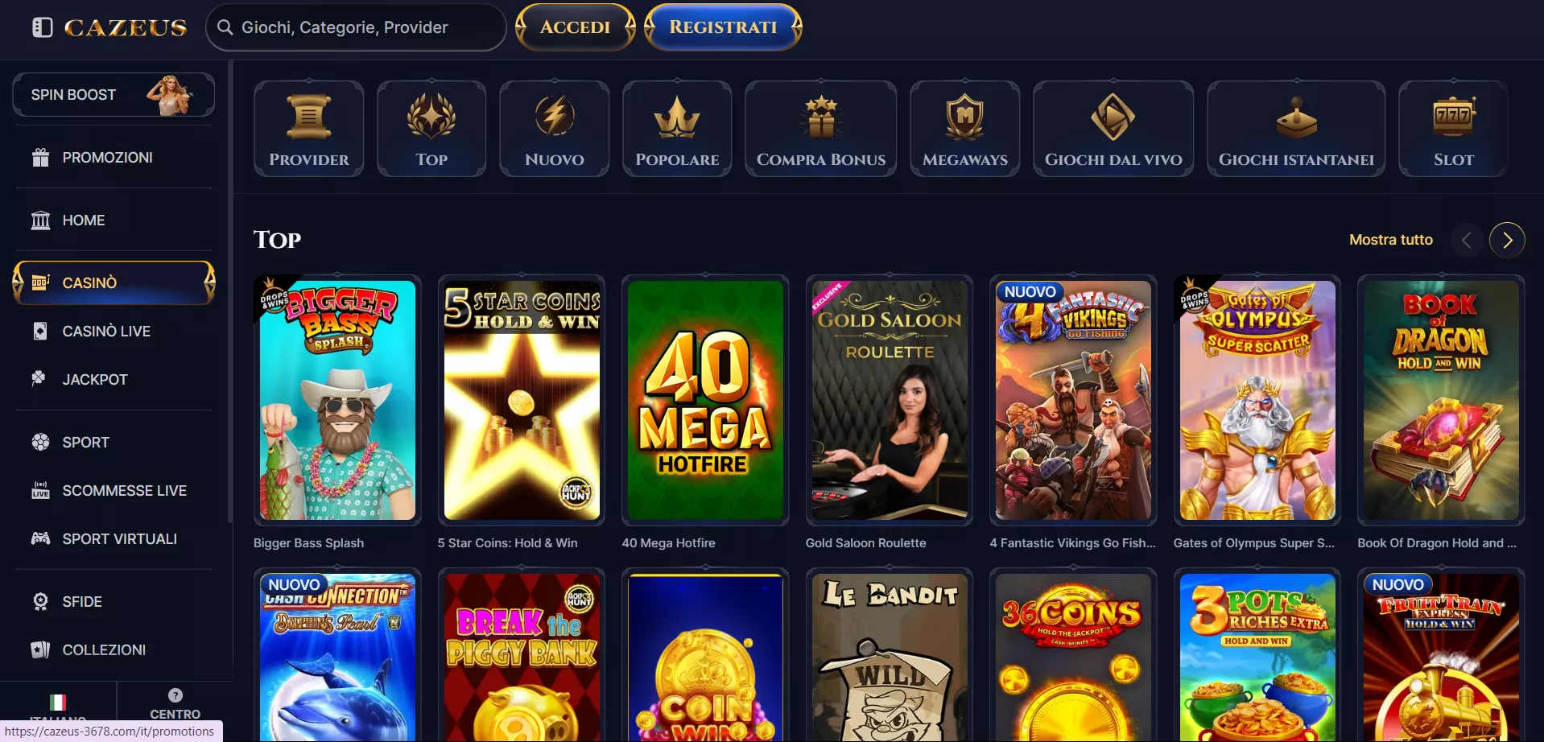Open the Mostra tutto link
The image size is (1544, 742).
1391,240
